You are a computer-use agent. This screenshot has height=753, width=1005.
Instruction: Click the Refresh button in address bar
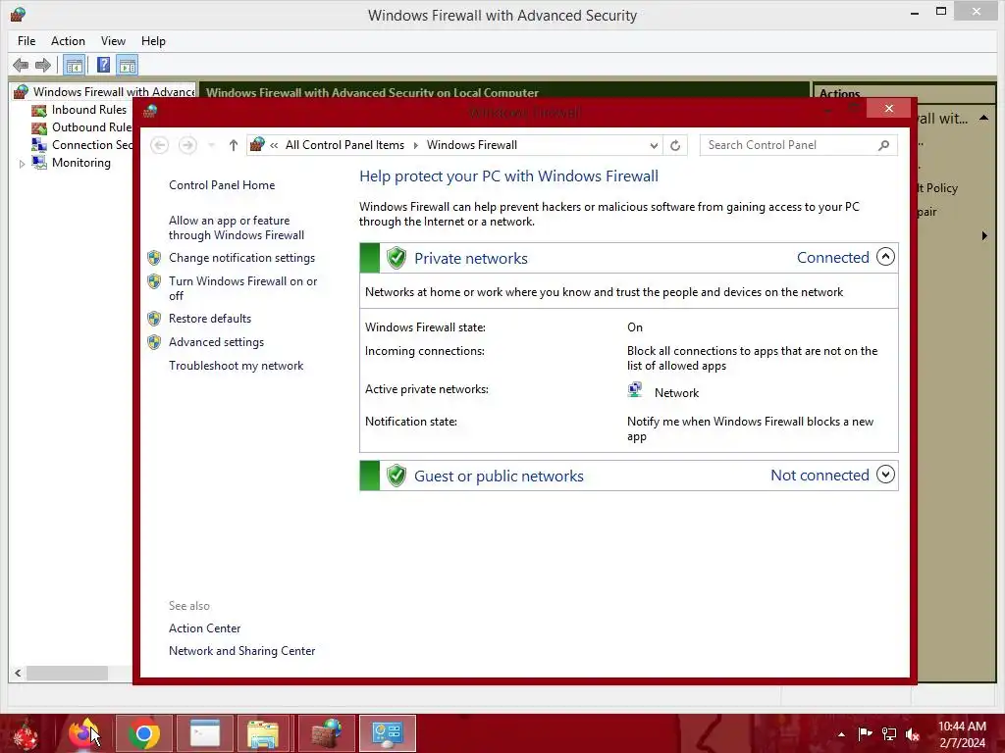tap(675, 145)
